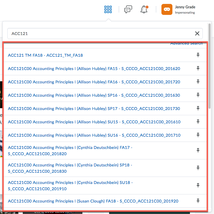Open Allison Hubley SU16 course
The image size is (214, 214).
(94, 135)
